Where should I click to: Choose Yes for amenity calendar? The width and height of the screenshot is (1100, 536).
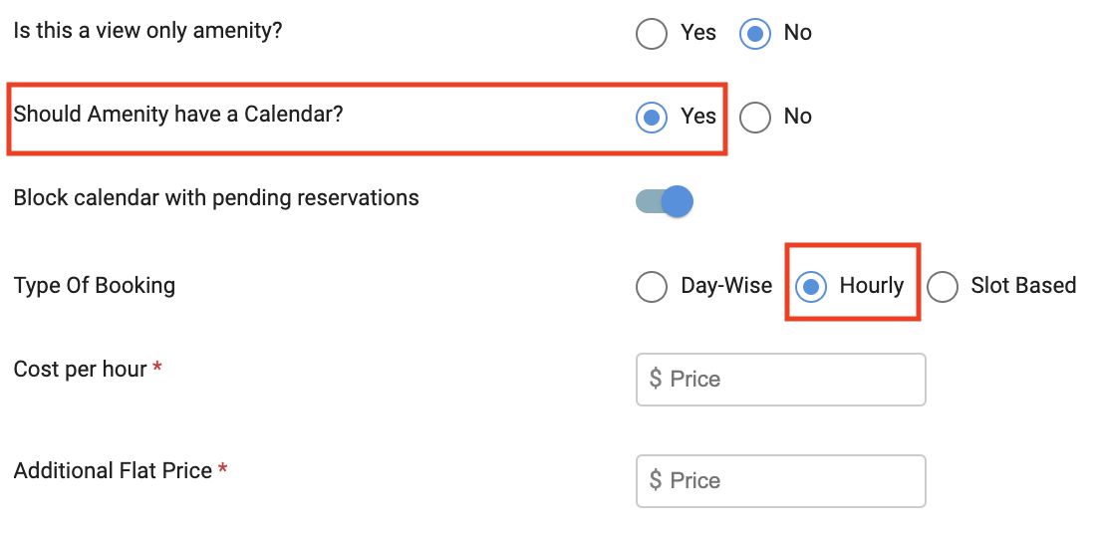[x=652, y=118]
